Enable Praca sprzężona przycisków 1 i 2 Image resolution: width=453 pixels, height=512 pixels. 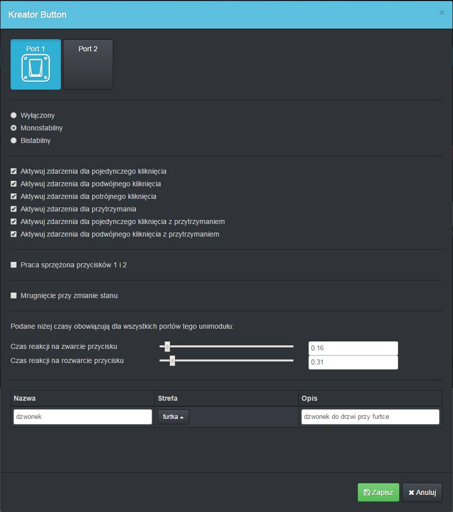pyautogui.click(x=14, y=265)
